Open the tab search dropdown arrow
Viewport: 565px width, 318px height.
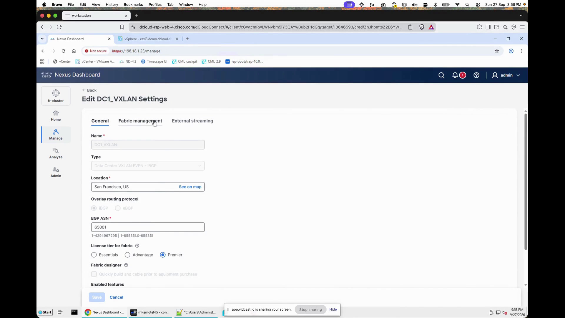pyautogui.click(x=42, y=39)
